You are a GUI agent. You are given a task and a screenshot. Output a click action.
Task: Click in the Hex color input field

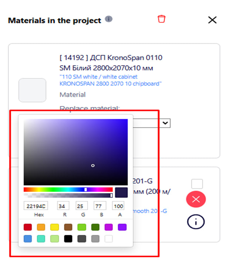pos(36,206)
